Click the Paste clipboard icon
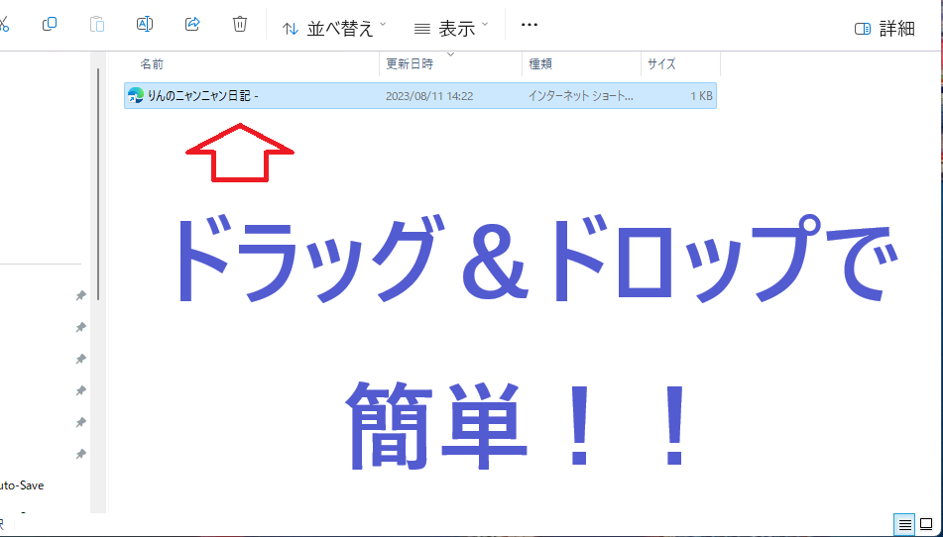 97,24
